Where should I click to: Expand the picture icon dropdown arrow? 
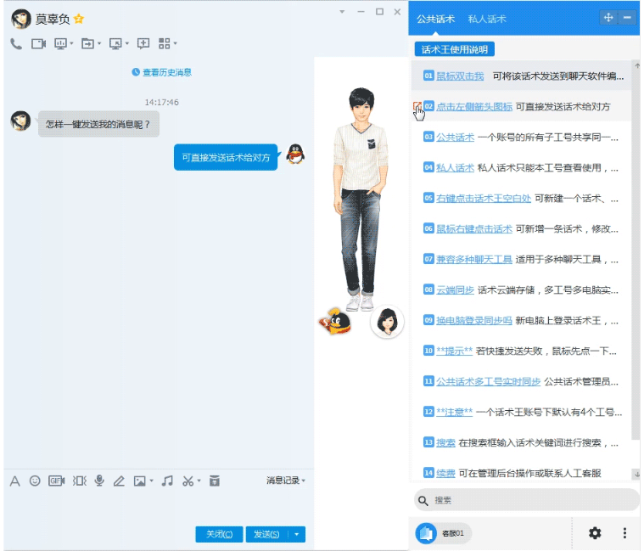pos(151,481)
